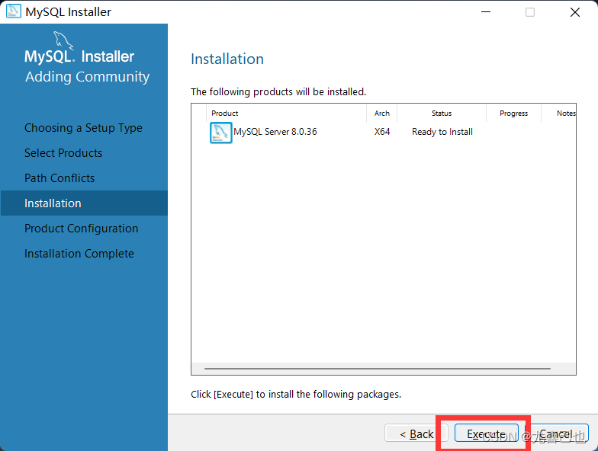
Task: Close the MySQL Installer window
Action: click(x=575, y=12)
